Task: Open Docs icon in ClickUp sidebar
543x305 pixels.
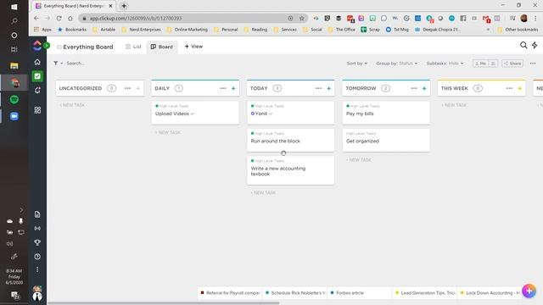Action: pyautogui.click(x=37, y=214)
